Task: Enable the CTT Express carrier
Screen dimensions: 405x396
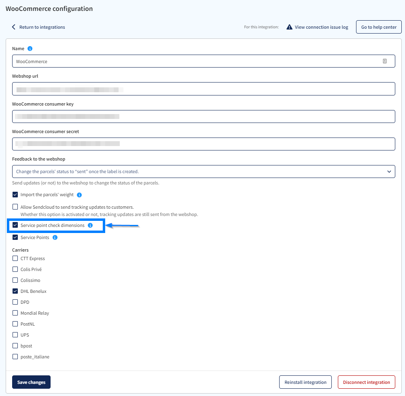Action: click(x=15, y=258)
